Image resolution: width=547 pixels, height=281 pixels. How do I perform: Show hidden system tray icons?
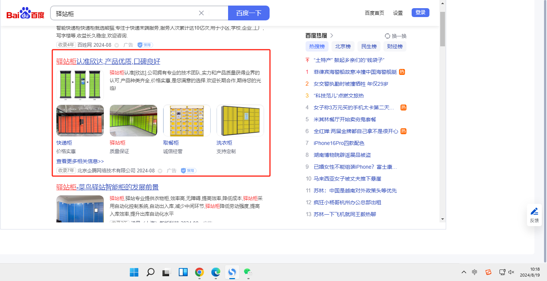[464, 272]
